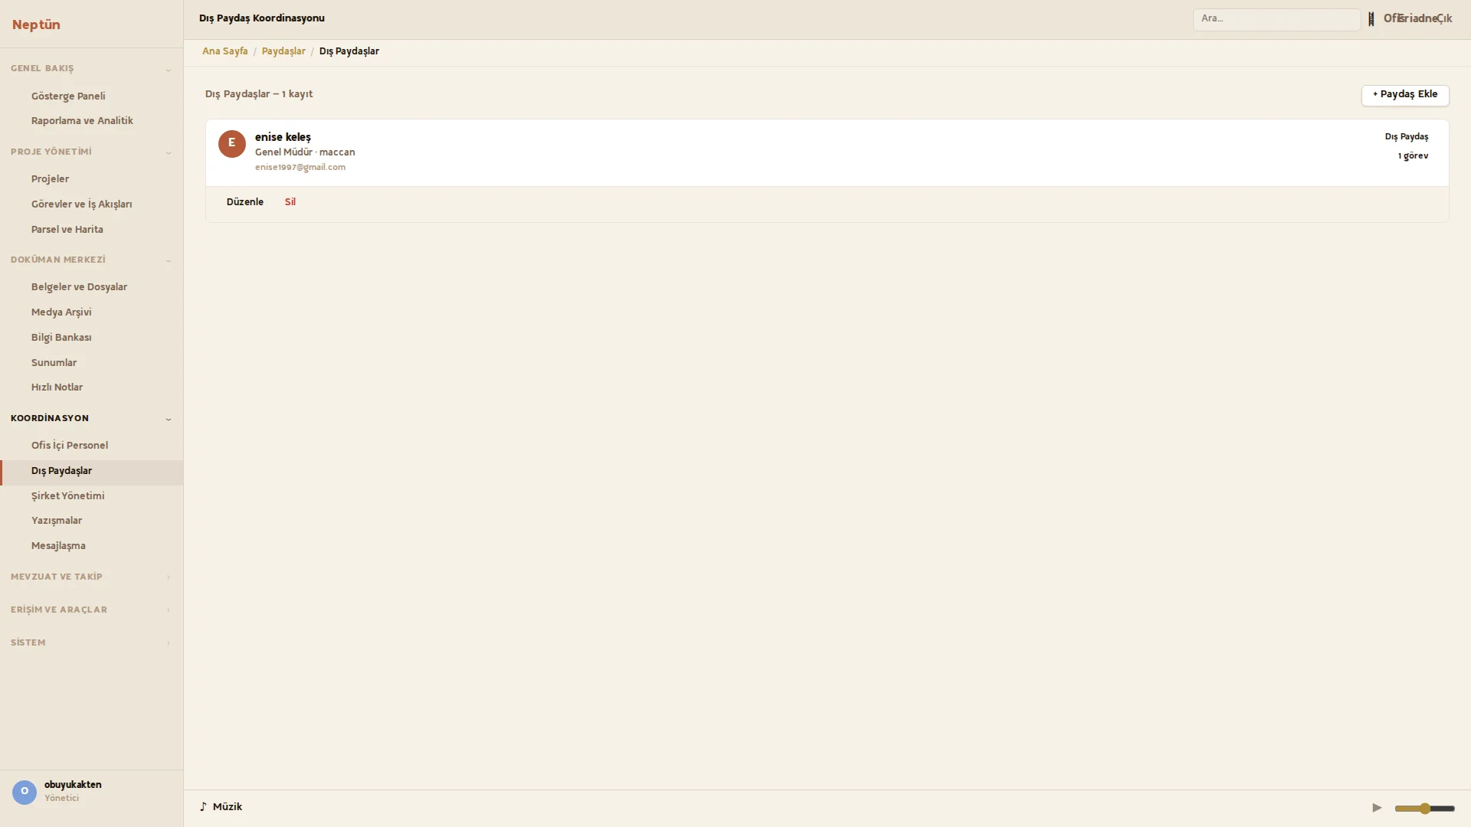
Task: Collapse the KOORDİNASYON section chevron
Action: [169, 419]
